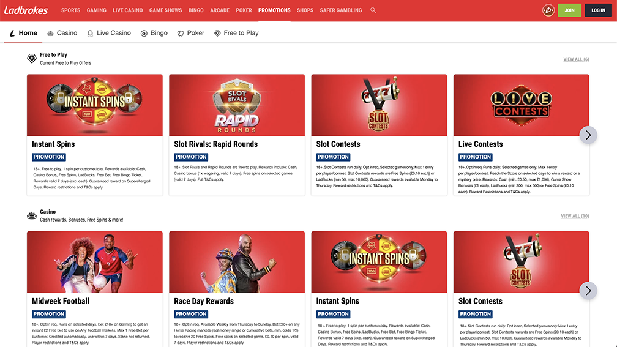Click the Casino chips section icon
The image size is (617, 347).
point(32,215)
